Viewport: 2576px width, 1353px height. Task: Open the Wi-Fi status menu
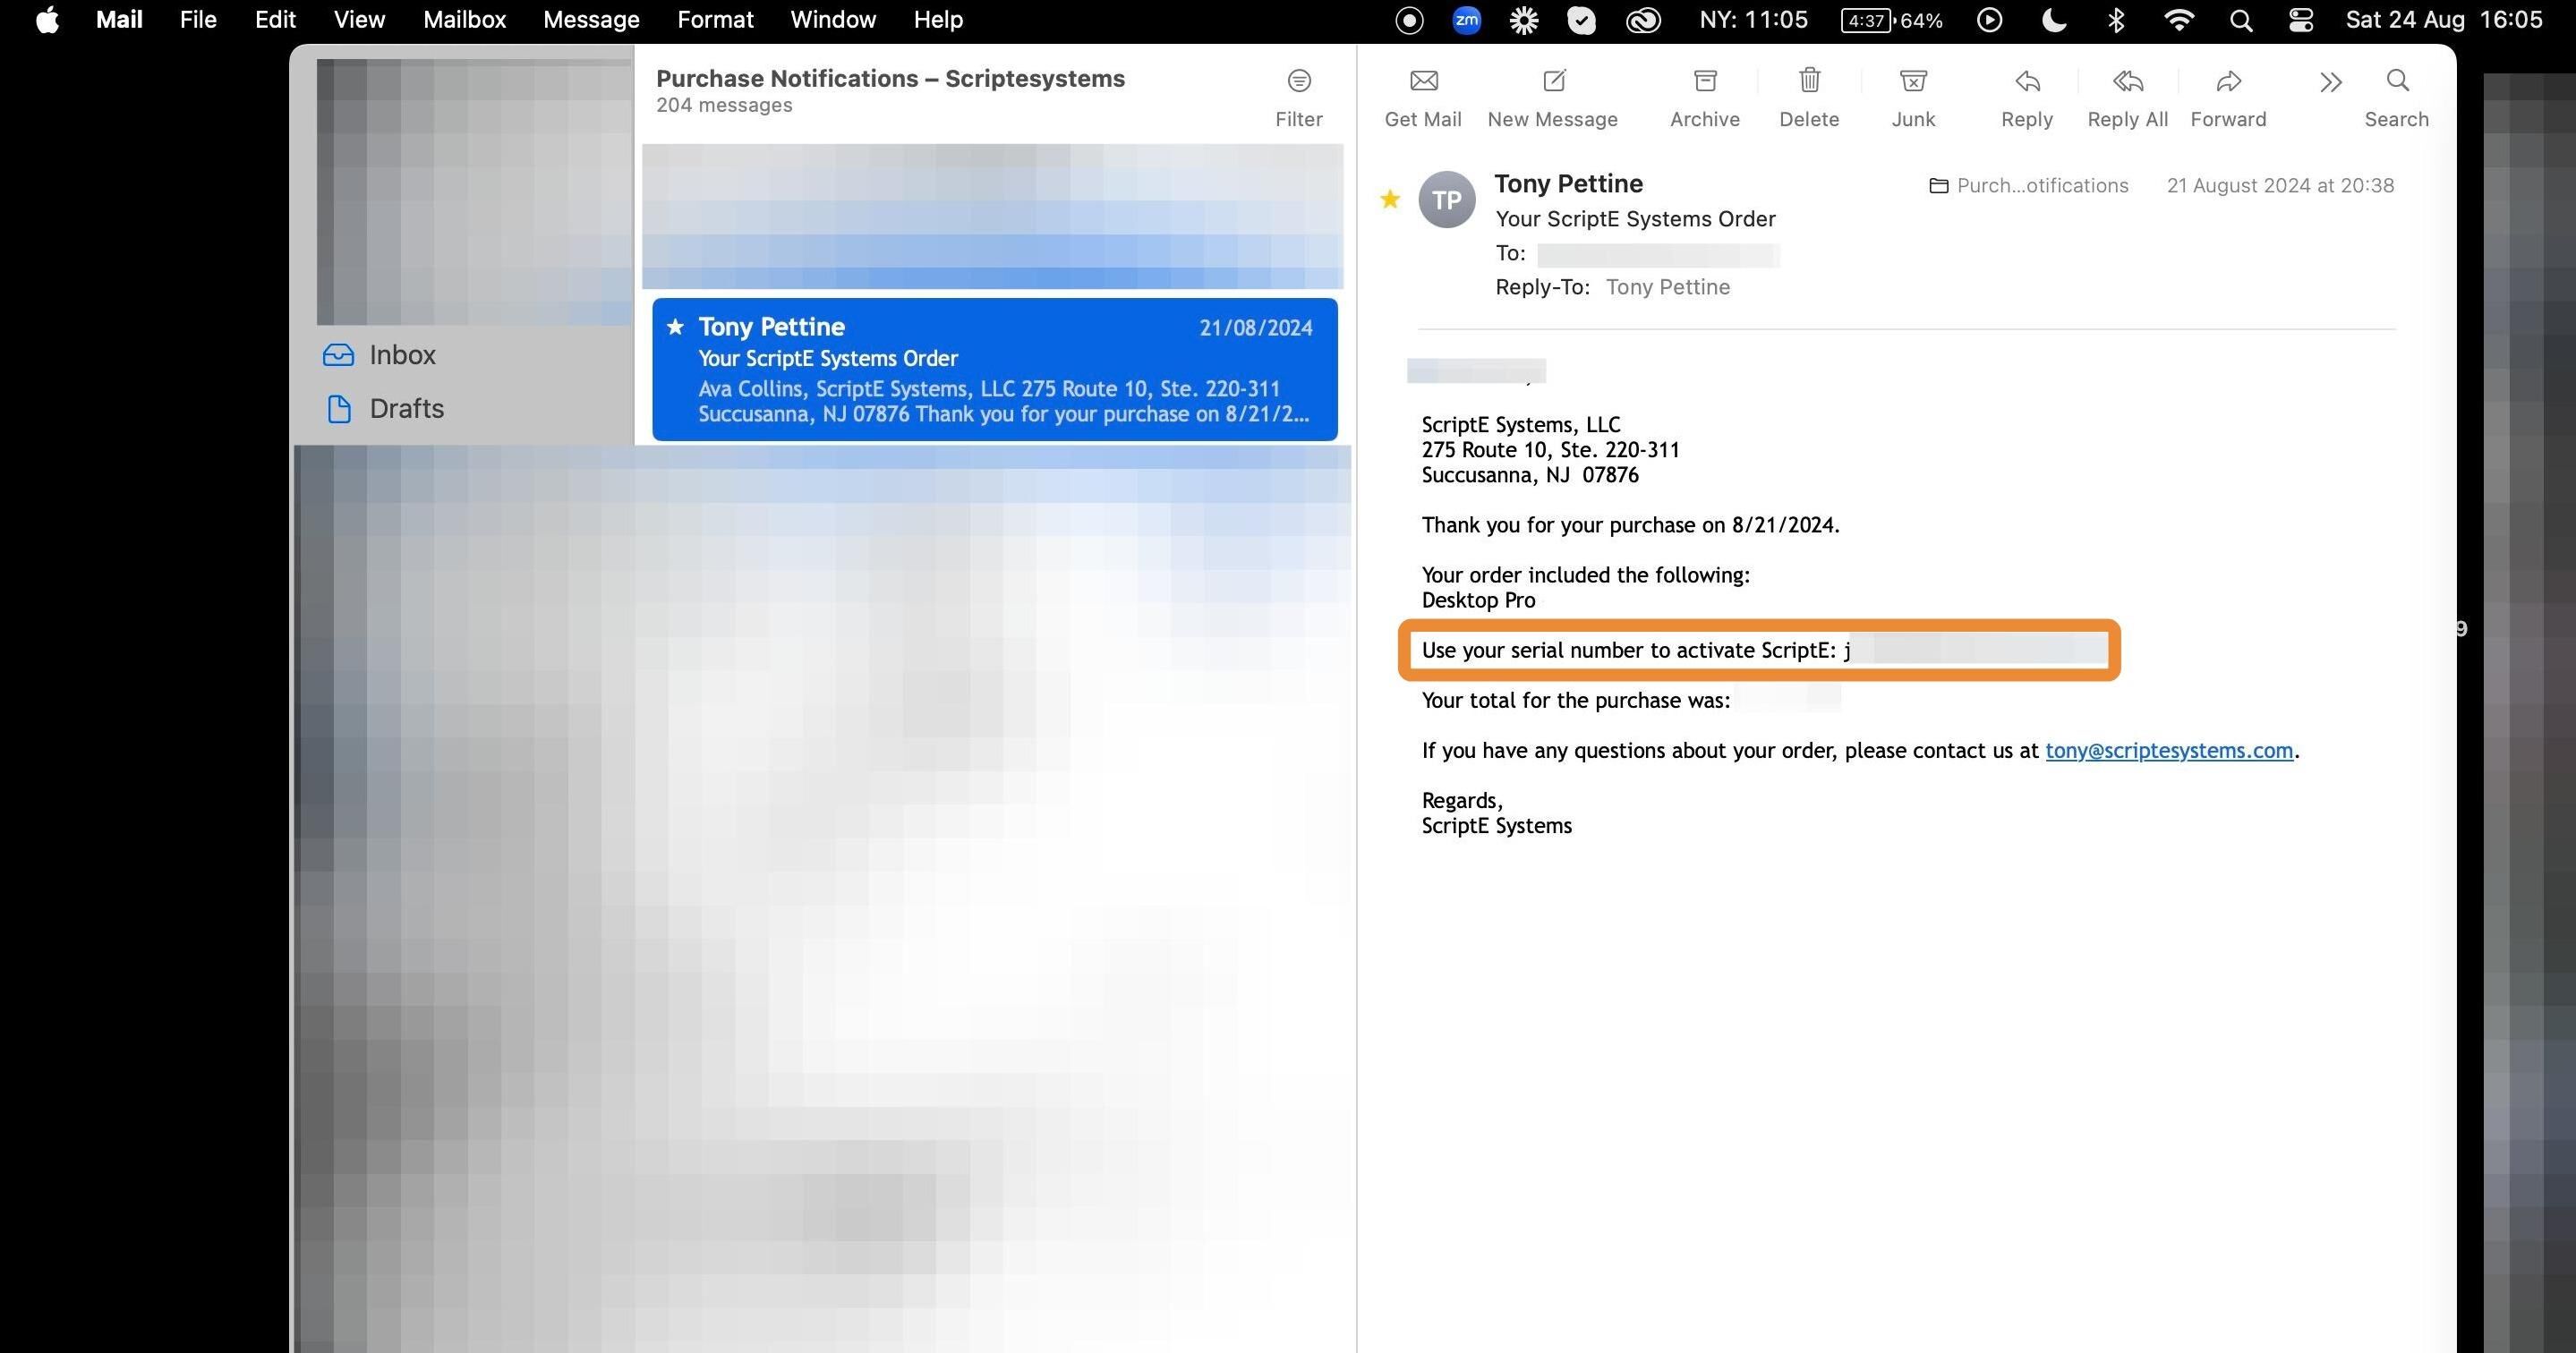point(2178,20)
